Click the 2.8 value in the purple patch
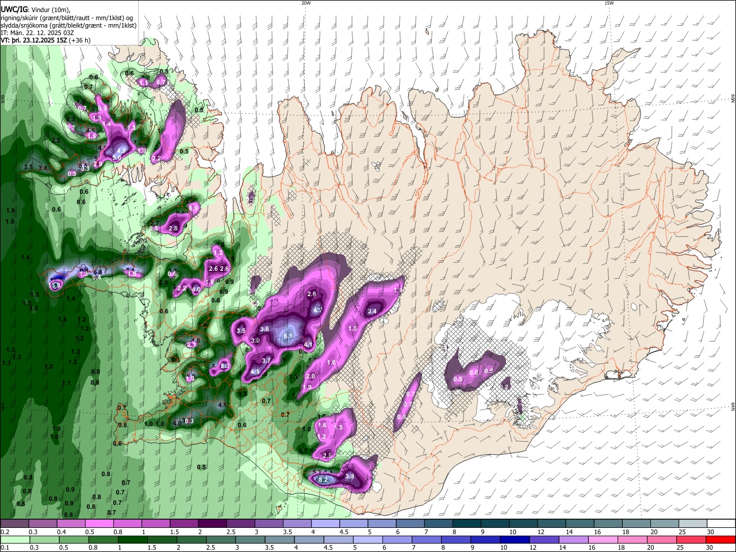Viewport: 736px width, 552px height. (173, 228)
